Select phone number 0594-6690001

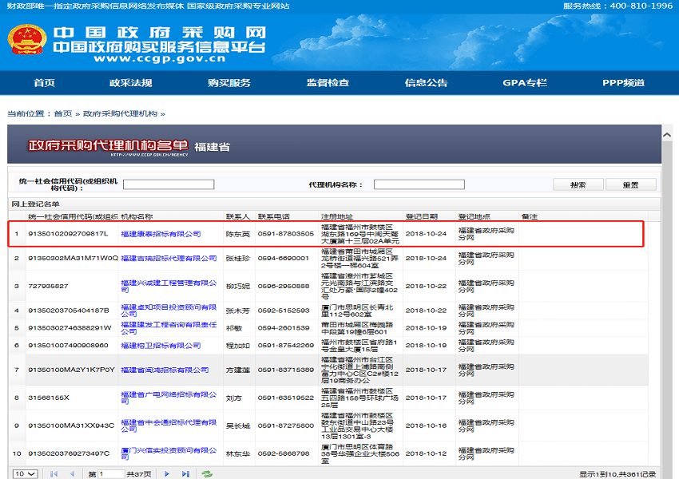(284, 259)
